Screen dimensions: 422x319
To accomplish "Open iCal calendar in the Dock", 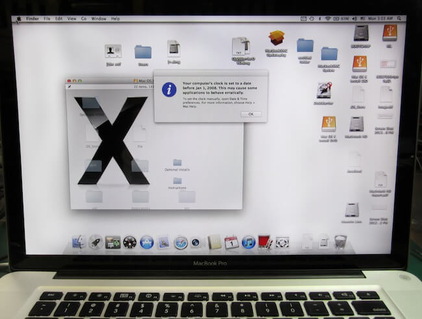I will (x=232, y=242).
